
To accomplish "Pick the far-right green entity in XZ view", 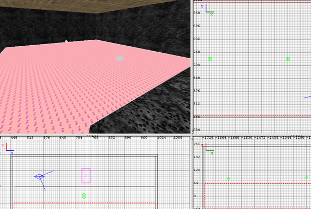I will pos(307,177).
